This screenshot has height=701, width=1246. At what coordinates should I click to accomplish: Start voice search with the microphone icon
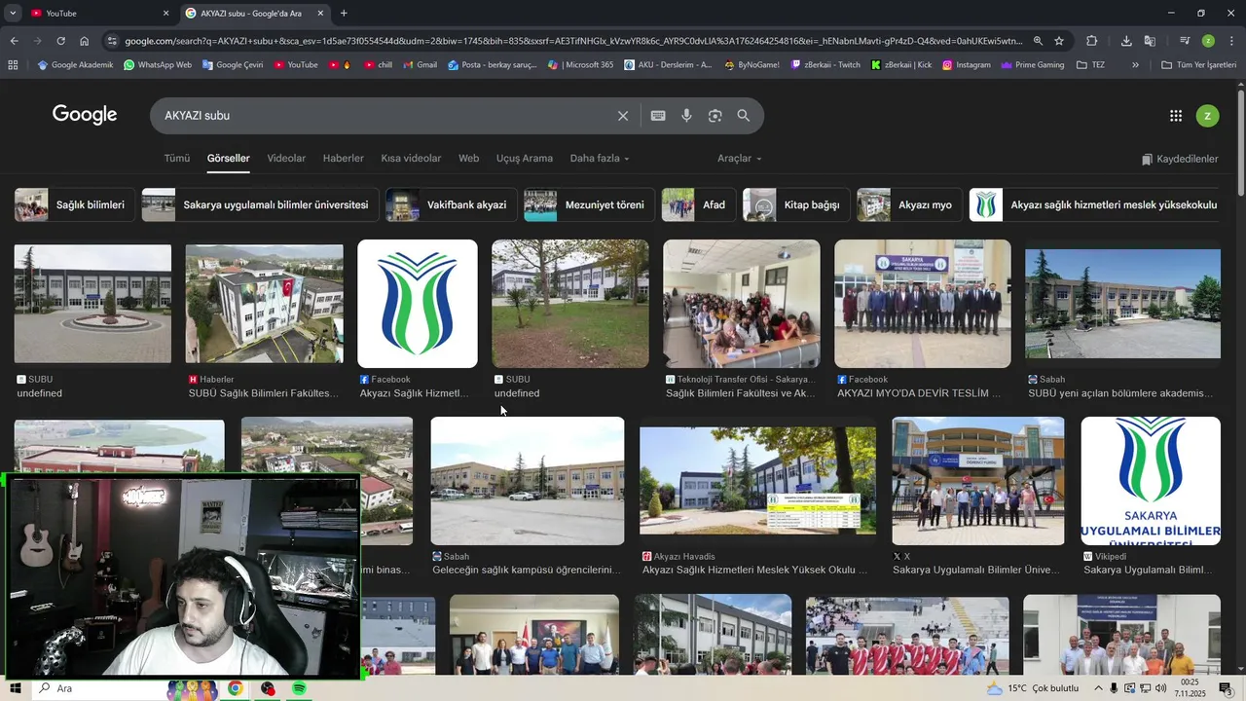(686, 116)
